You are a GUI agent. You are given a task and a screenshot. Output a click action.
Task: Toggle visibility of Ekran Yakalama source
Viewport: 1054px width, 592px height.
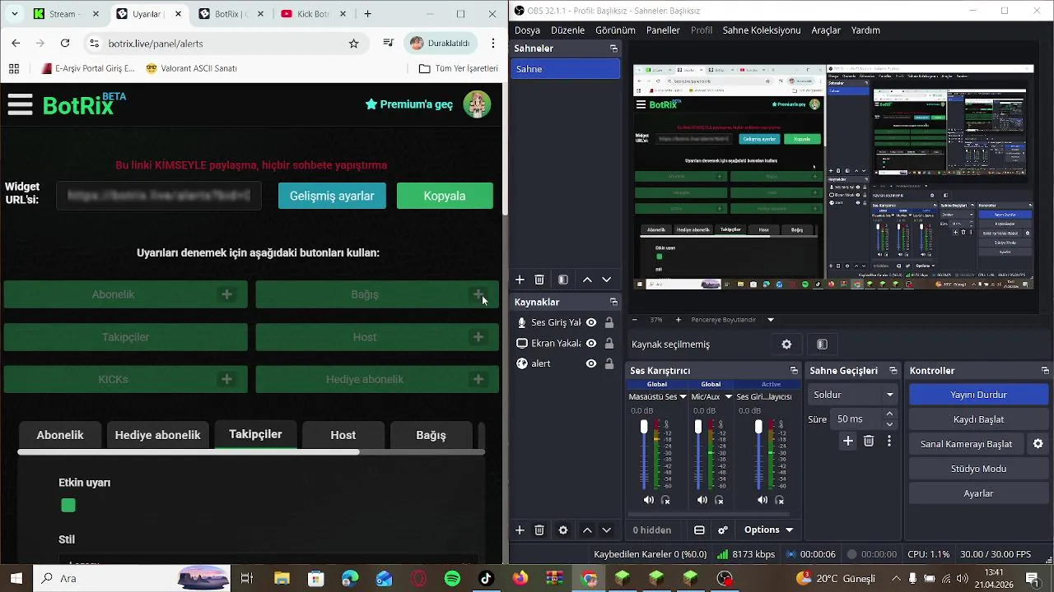click(x=591, y=344)
